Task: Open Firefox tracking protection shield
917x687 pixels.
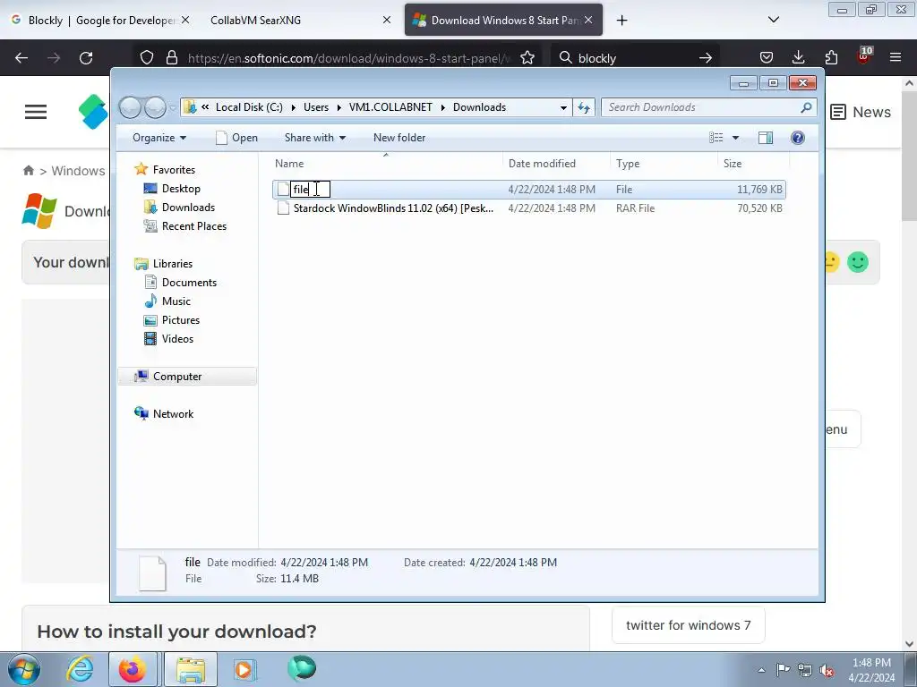Action: pos(147,58)
